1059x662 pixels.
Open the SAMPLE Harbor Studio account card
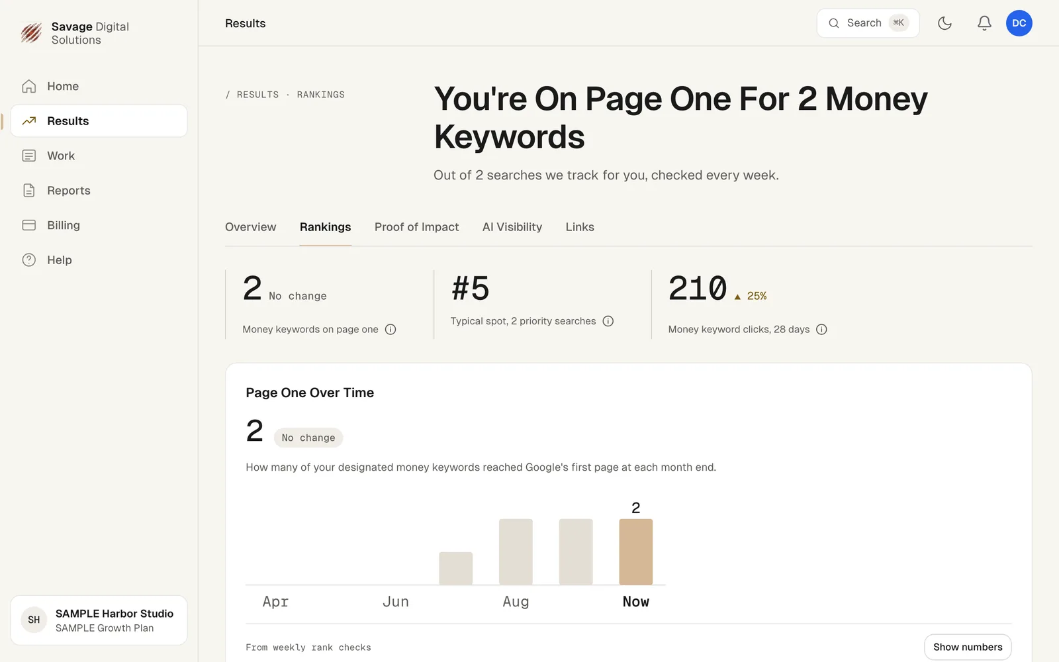pyautogui.click(x=99, y=620)
